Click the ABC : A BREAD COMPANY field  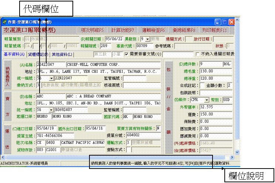pos(113,96)
